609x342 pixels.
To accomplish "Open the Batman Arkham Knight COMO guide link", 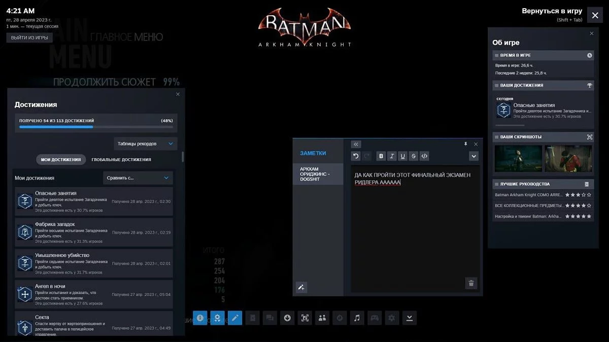I will click(529, 195).
